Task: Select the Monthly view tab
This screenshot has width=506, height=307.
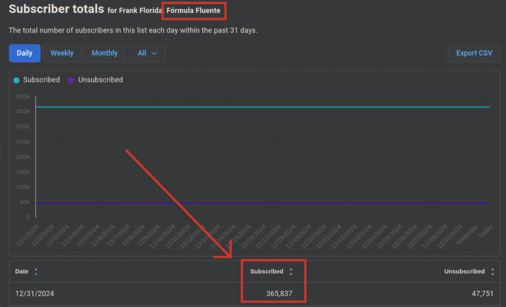Action: (x=104, y=53)
